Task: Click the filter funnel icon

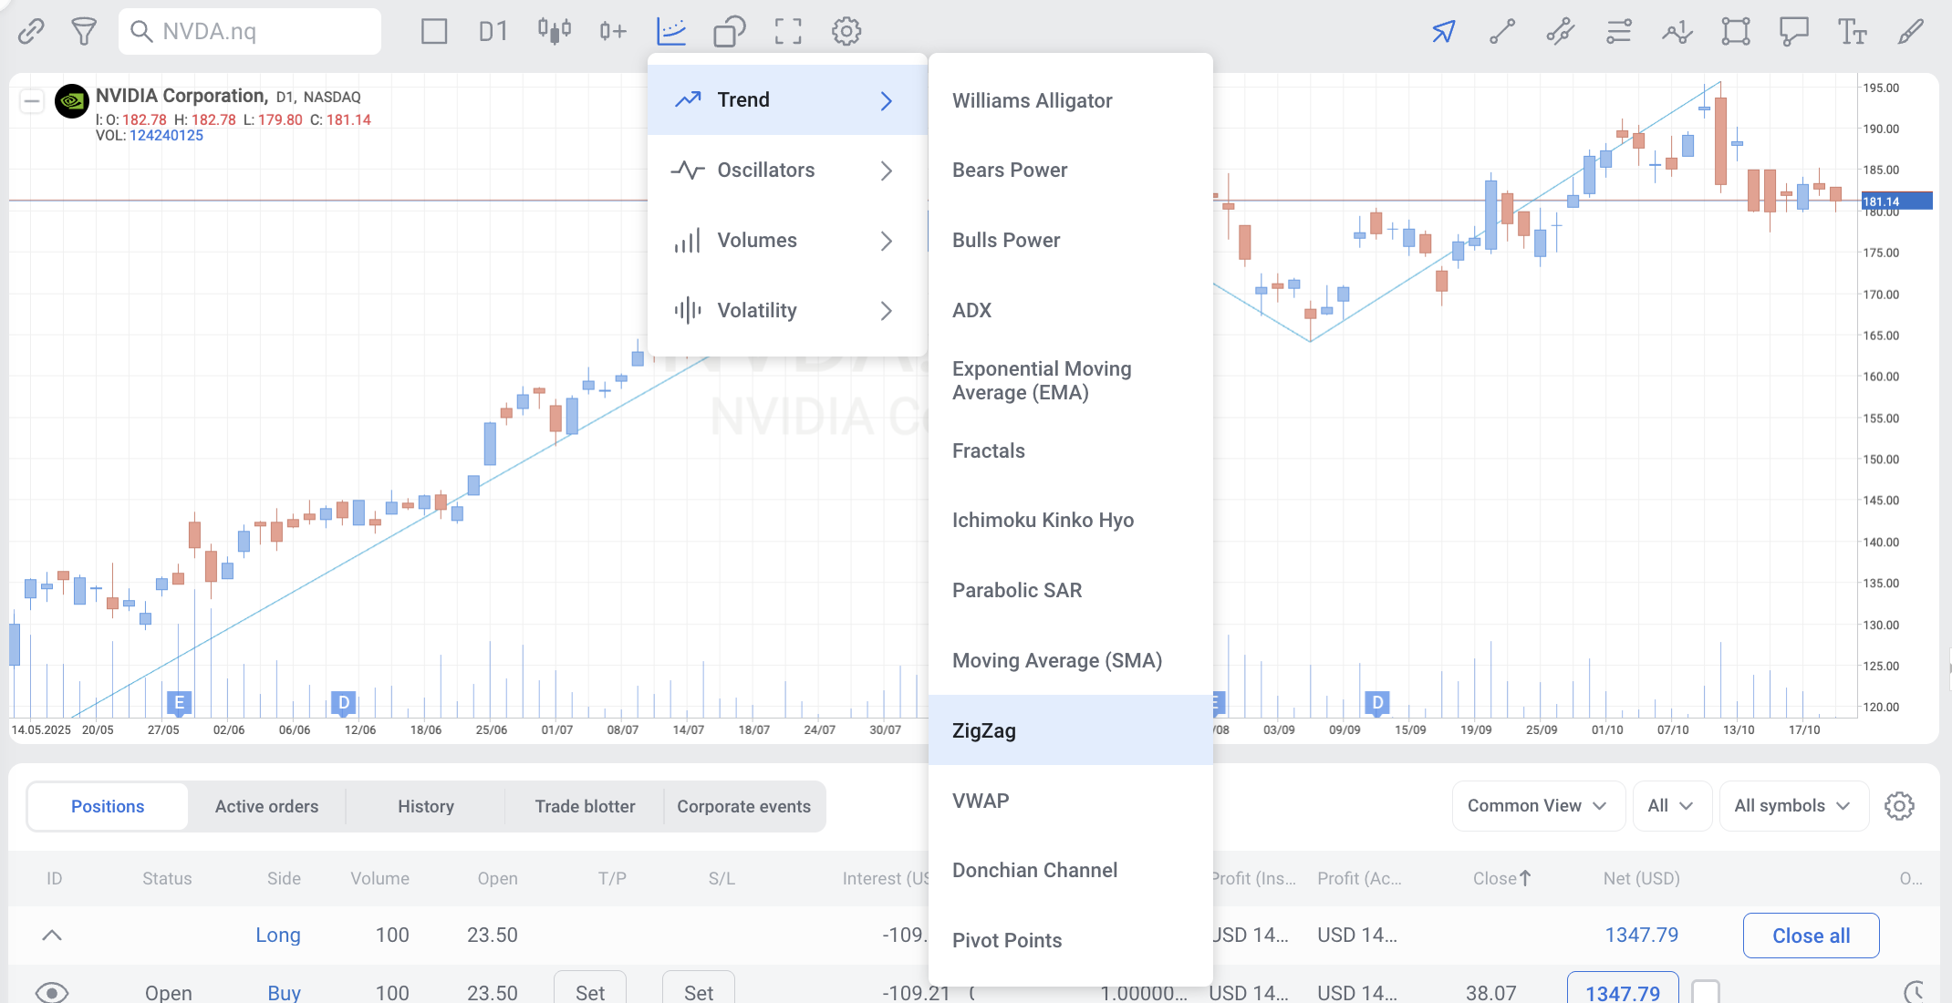Action: tap(84, 31)
